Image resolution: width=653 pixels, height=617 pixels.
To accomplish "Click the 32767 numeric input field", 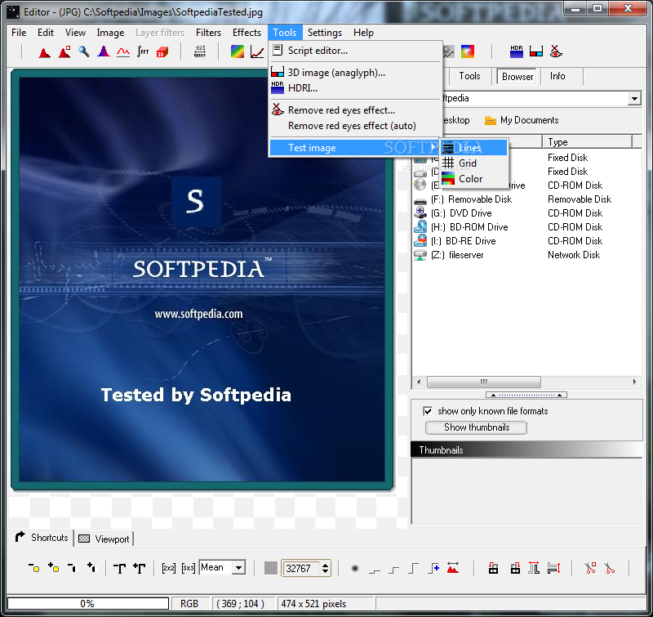I will click(x=302, y=568).
